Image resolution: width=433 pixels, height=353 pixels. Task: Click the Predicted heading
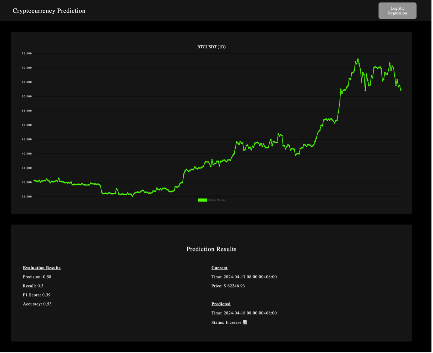click(x=222, y=305)
